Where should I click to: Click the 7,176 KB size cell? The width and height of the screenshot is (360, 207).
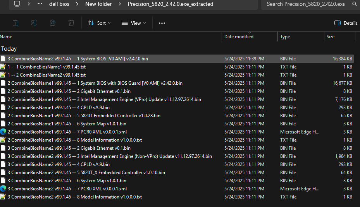343,99
